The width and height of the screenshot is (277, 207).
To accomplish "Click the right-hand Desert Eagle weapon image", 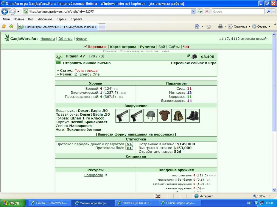I will pos(136,116).
